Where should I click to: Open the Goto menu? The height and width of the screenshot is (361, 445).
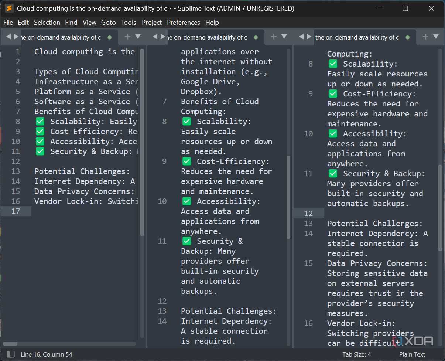pos(109,23)
